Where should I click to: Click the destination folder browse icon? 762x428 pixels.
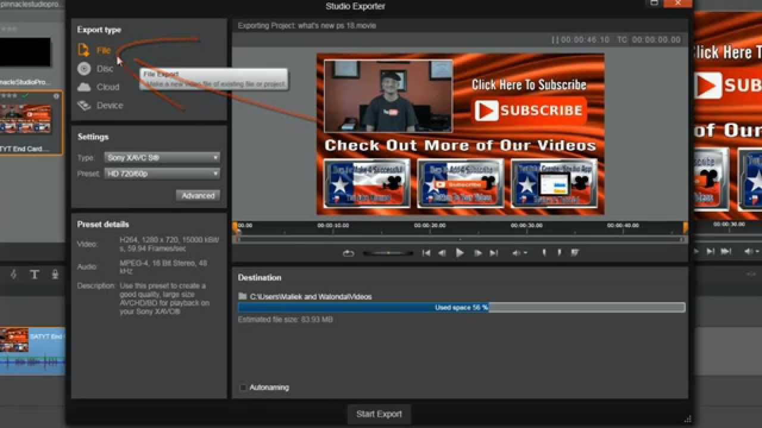click(x=242, y=296)
